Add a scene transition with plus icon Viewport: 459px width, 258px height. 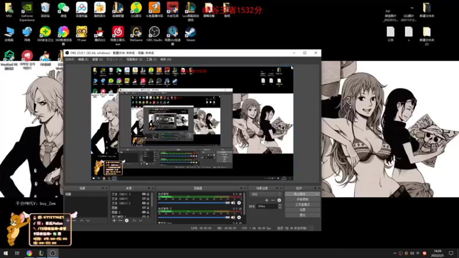click(x=267, y=200)
